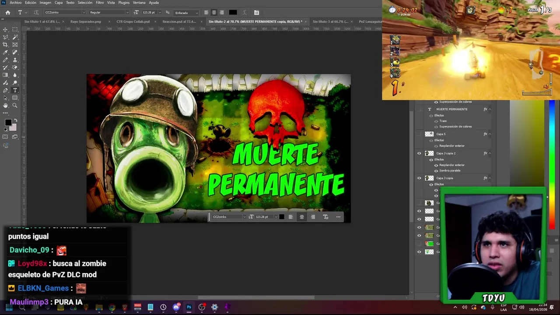Select the Blur tool
Image resolution: width=560 pixels, height=315 pixels.
click(x=15, y=75)
